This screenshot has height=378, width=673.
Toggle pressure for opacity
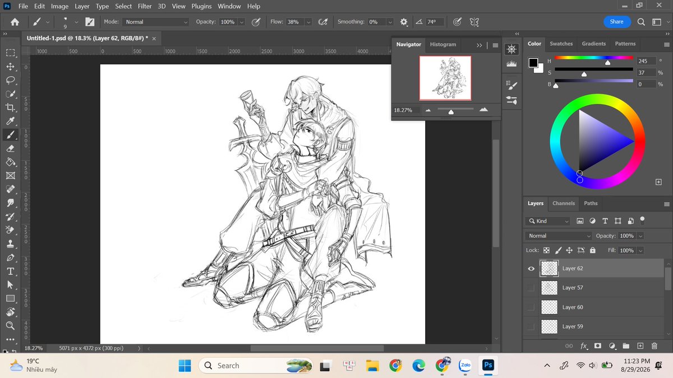(x=256, y=22)
